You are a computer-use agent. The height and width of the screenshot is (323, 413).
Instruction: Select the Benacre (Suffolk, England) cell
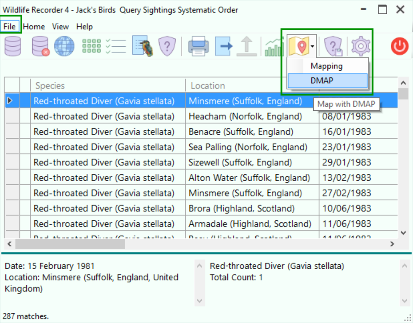pos(252,132)
